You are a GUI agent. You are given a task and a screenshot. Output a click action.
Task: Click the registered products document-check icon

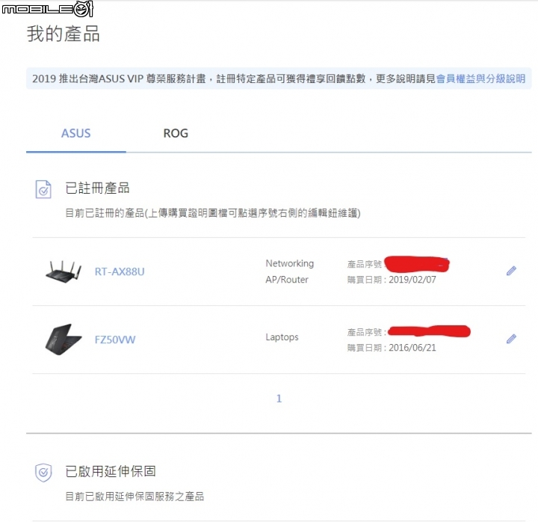tap(43, 189)
